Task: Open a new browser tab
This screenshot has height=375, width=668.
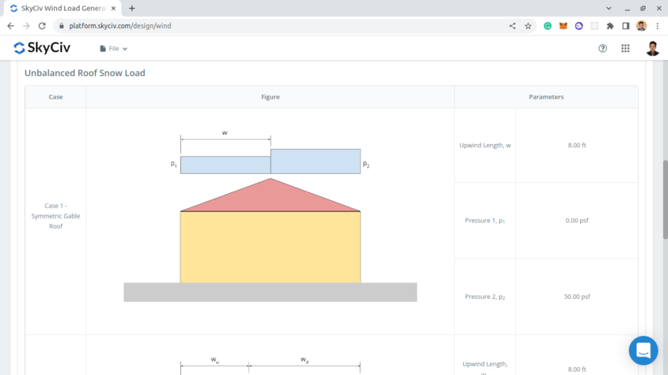Action: click(131, 8)
